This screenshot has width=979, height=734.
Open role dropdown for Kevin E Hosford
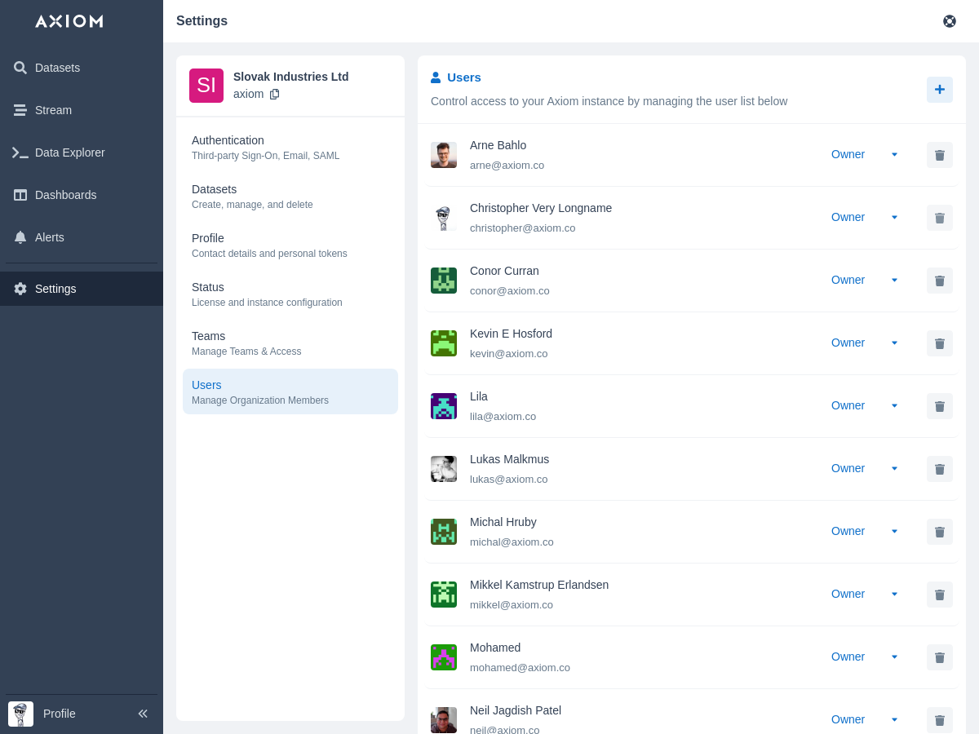pos(864,343)
